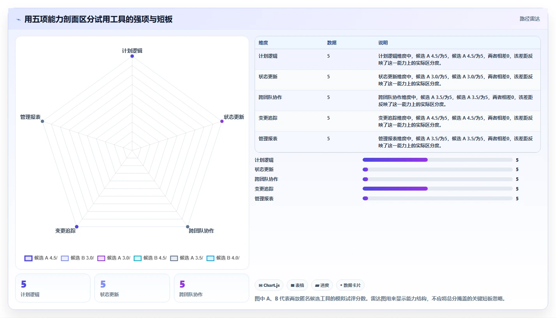Viewport: 556px width, 318px height.
Task: Click the 跨团队协作 label beside its progress bar
Action: click(266, 179)
